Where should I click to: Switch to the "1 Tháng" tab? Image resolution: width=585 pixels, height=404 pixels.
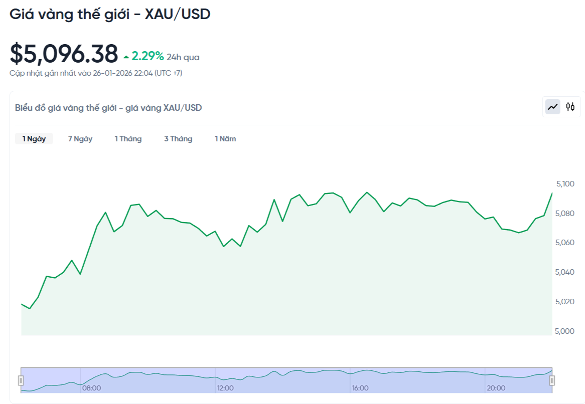[128, 139]
